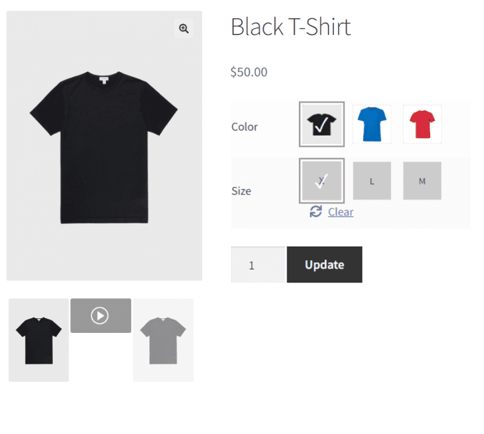Open the Size attribute options
This screenshot has width=484, height=434.
pyautogui.click(x=241, y=191)
